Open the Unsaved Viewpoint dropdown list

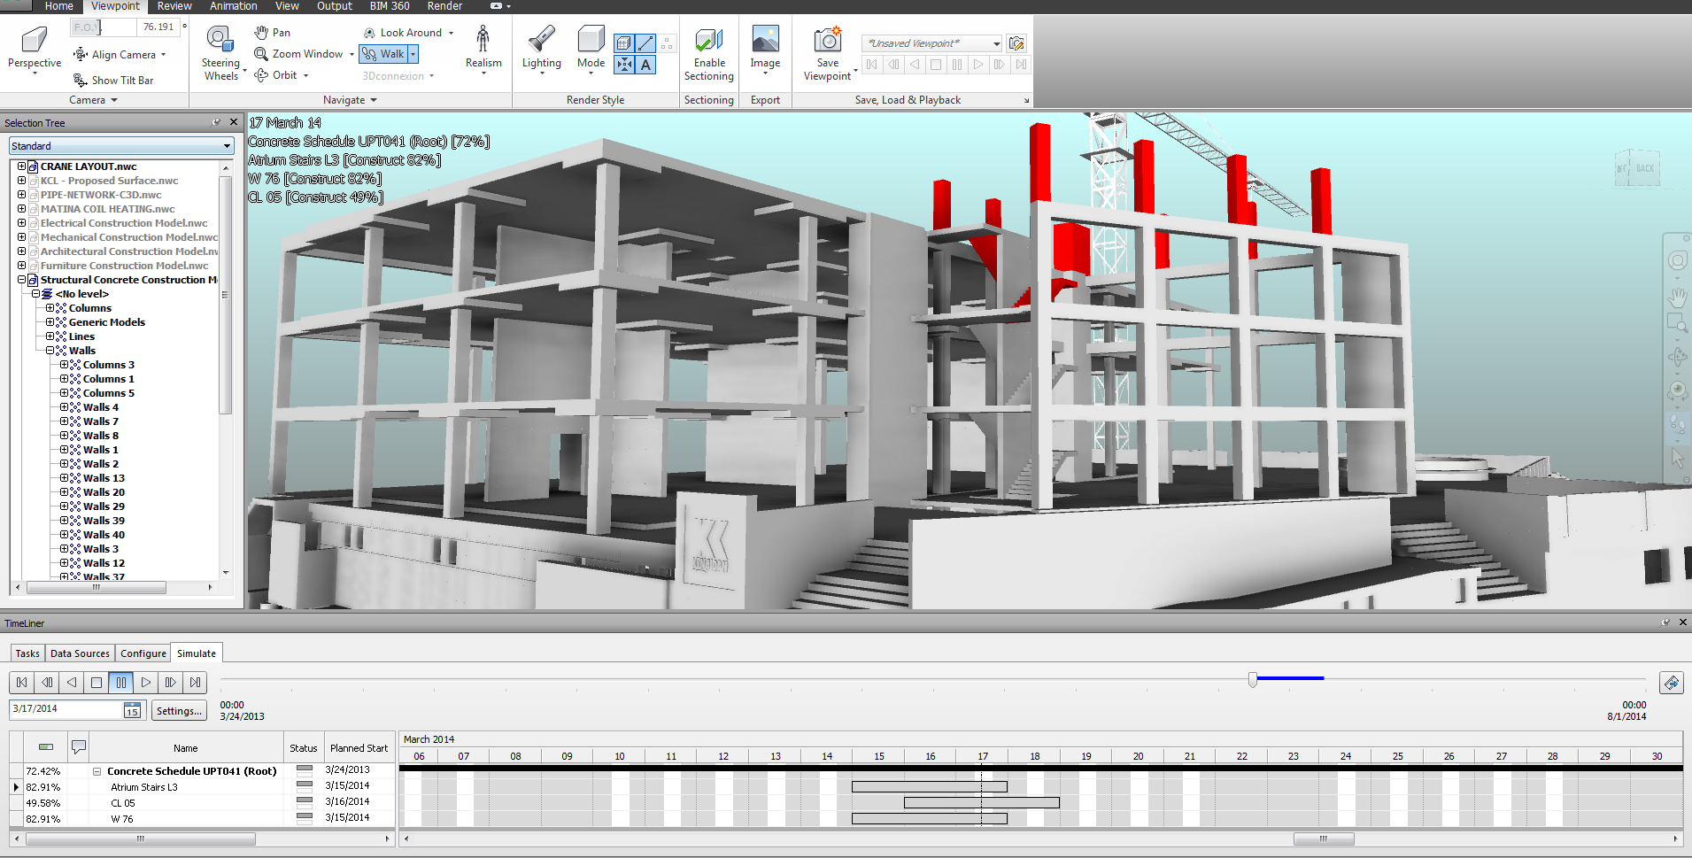click(x=996, y=43)
